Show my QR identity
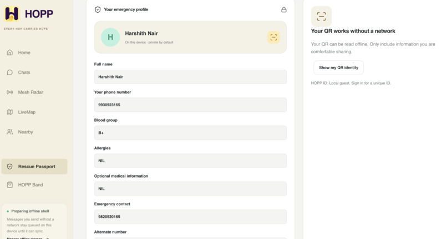447x239 pixels. coord(338,67)
